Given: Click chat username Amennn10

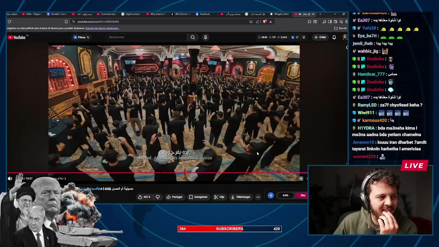Looking at the screenshot, I should point(363,142).
